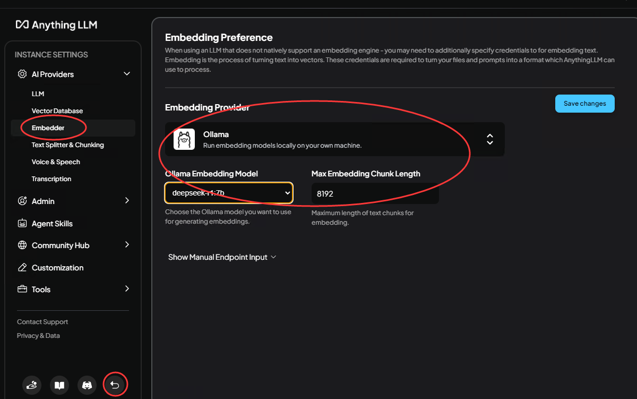Viewport: 637px width, 399px height.
Task: Expand Show Manual Endpoint Input
Action: click(x=222, y=257)
